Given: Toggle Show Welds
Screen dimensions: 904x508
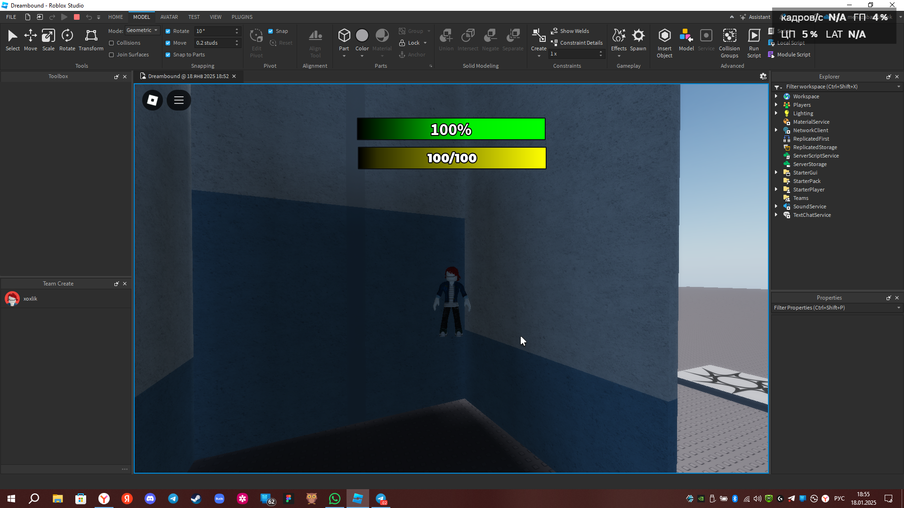Looking at the screenshot, I should pyautogui.click(x=570, y=31).
